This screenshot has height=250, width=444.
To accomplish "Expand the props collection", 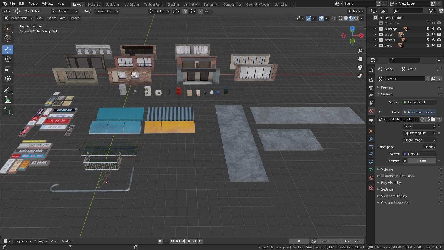I will click(375, 34).
